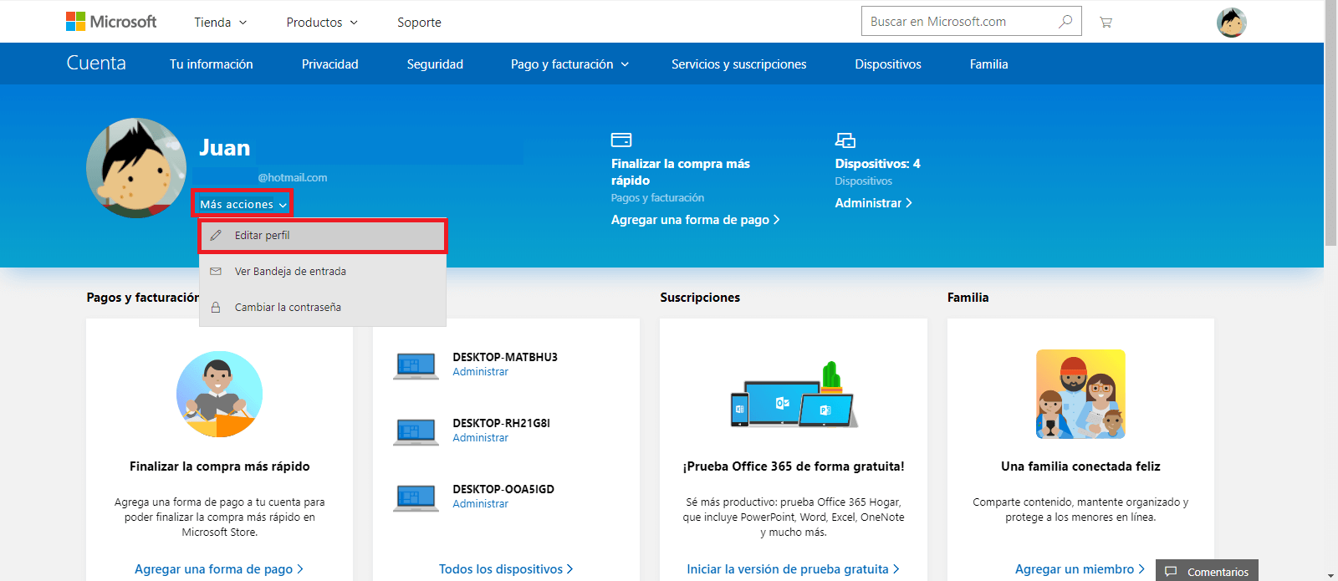Image resolution: width=1338 pixels, height=581 pixels.
Task: Select Ver Bandeja de entrada
Action: (x=323, y=272)
